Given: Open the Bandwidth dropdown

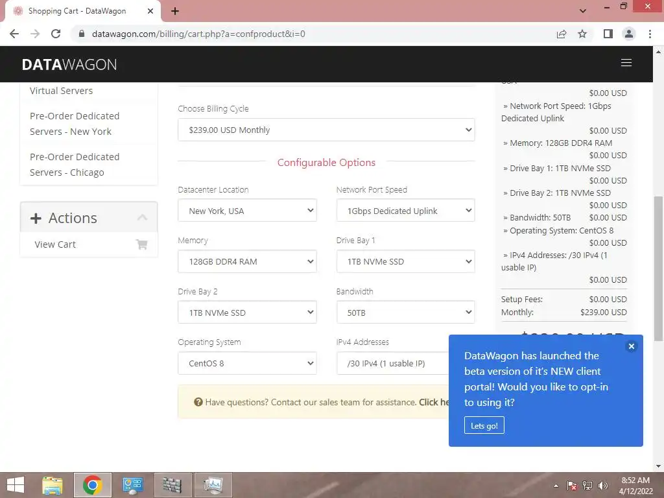Looking at the screenshot, I should click(x=406, y=313).
